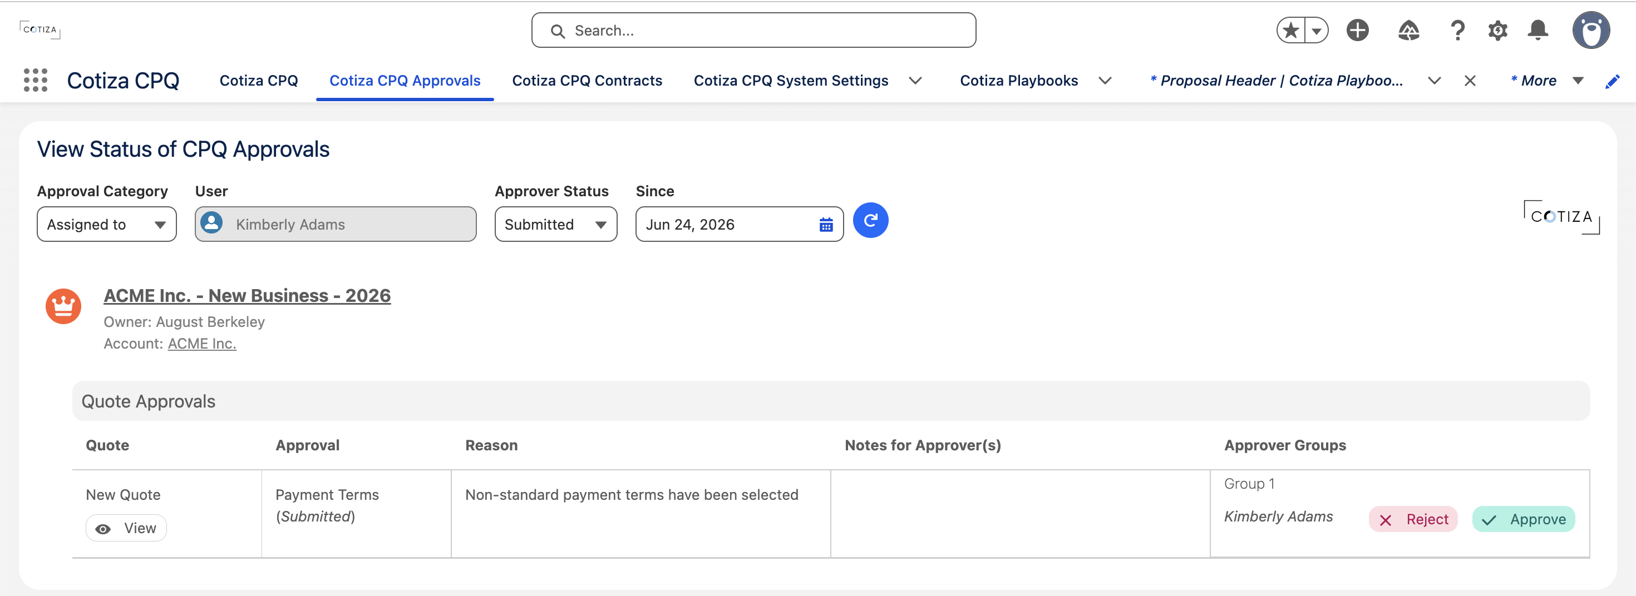Open Approval Category 'Assigned to' dropdown
This screenshot has height=596, width=1636.
coord(107,224)
